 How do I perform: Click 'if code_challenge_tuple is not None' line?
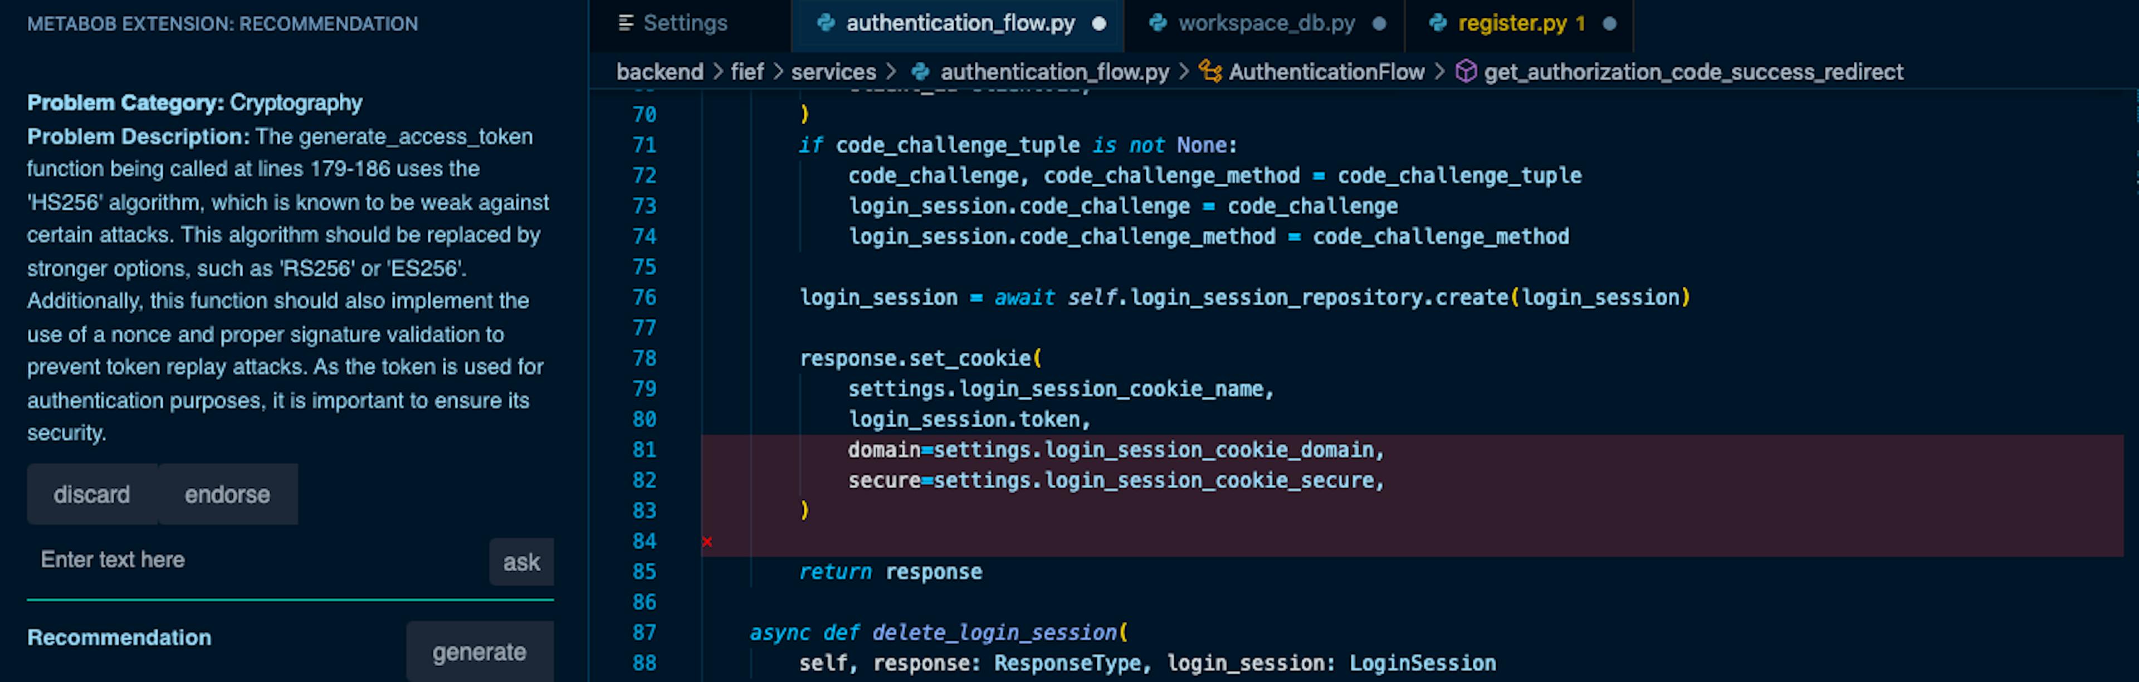click(1019, 145)
